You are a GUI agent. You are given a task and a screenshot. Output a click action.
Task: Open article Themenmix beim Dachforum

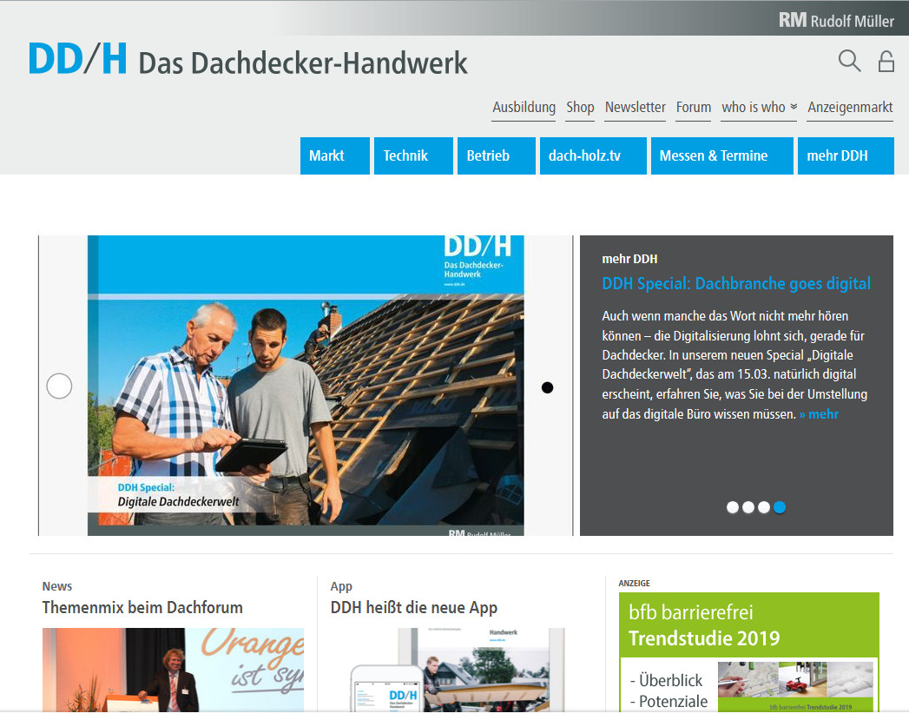click(x=142, y=608)
